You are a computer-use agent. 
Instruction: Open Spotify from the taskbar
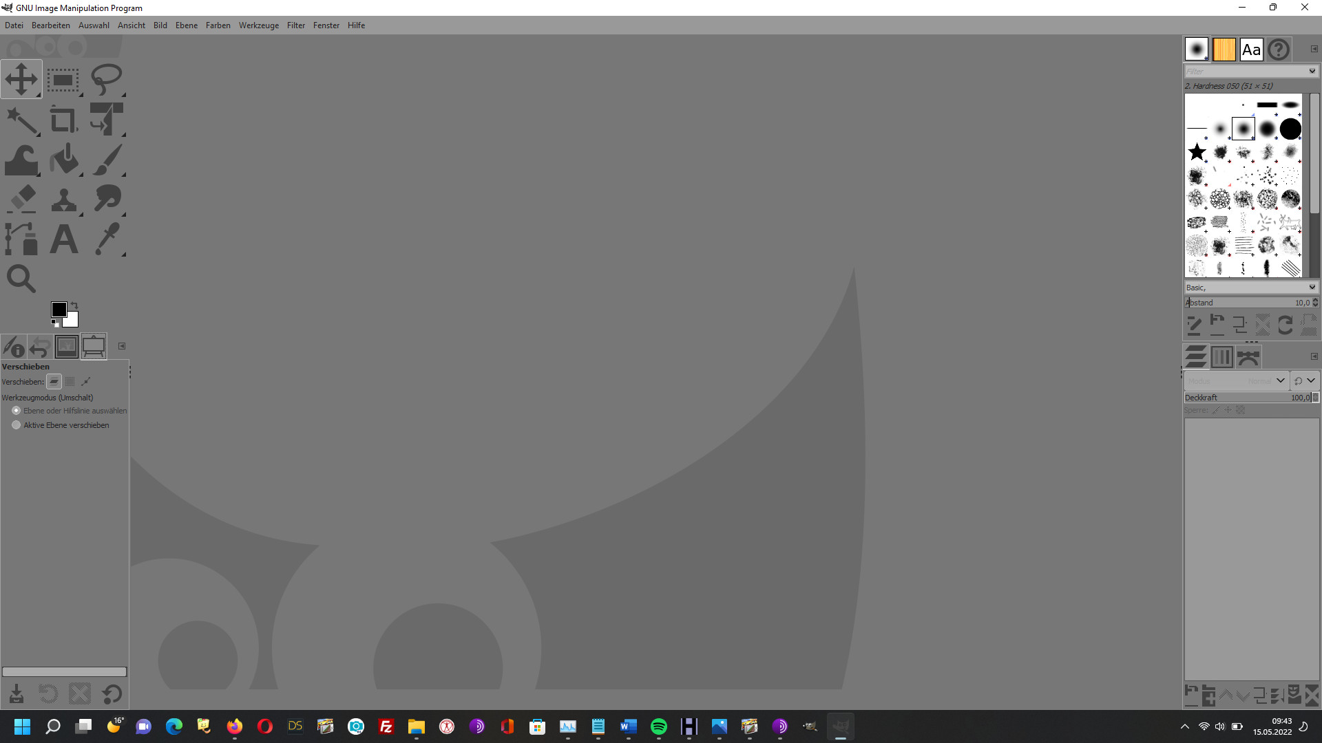point(658,726)
